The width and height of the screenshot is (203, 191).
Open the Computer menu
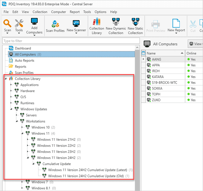click(x=59, y=12)
